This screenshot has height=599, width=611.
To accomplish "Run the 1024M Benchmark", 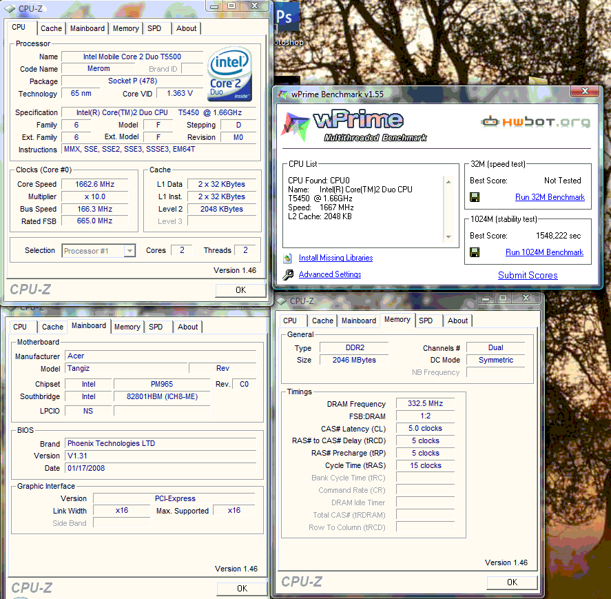I will point(544,252).
